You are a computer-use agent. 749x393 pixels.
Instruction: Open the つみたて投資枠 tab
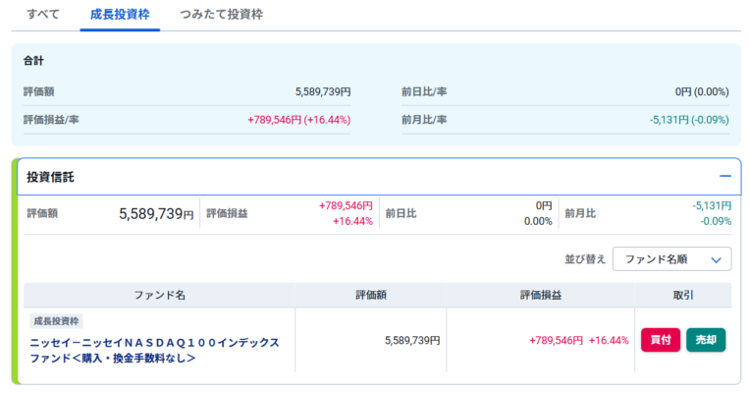221,15
